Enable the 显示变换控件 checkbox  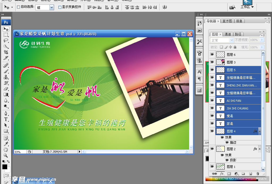point(61,7)
